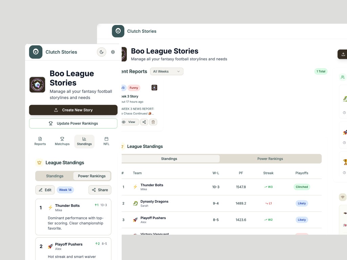Select Power Rankings tab in desktop window
The width and height of the screenshot is (347, 260).
coord(270,159)
